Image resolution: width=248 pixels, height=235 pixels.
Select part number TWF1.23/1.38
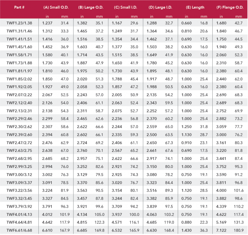[19, 23]
